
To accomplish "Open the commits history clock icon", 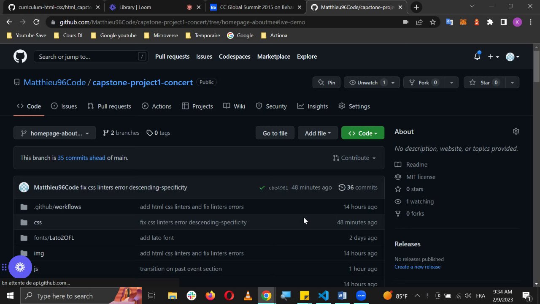I will click(x=342, y=187).
